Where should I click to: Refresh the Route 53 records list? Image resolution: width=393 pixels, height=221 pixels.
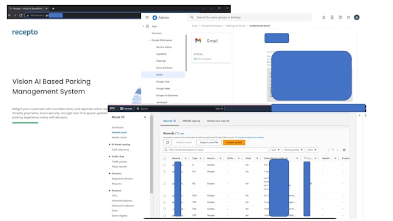(x=167, y=143)
